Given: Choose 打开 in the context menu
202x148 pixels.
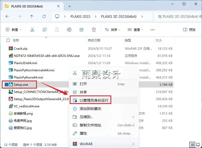Looking at the screenshot, I should 104,84.
